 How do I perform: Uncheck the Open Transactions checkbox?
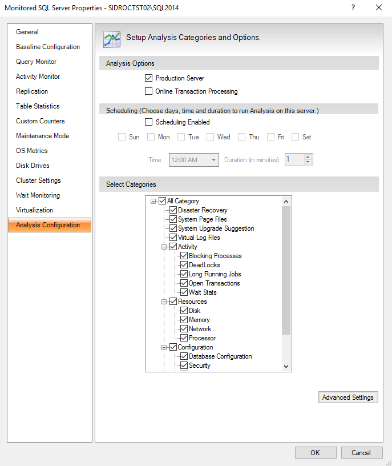(184, 283)
